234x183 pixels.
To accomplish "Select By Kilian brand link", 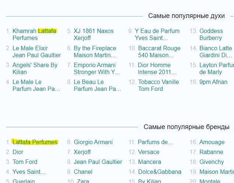I will [x=149, y=181].
